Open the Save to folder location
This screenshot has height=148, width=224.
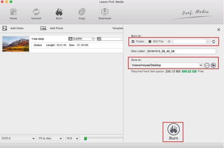pos(213,65)
